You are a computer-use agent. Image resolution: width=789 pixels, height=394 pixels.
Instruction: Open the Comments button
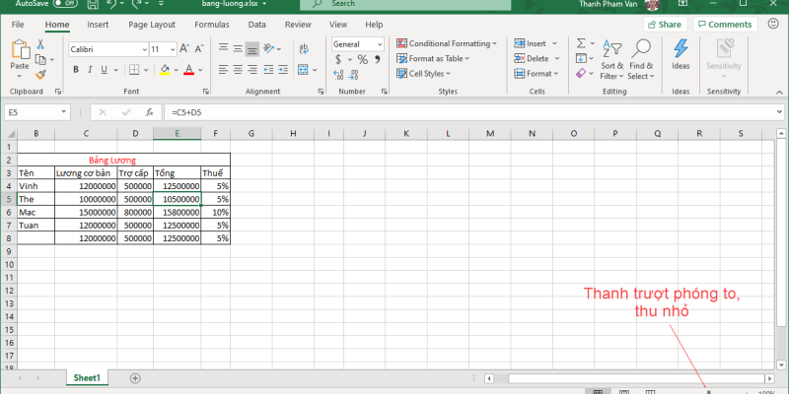click(x=723, y=25)
